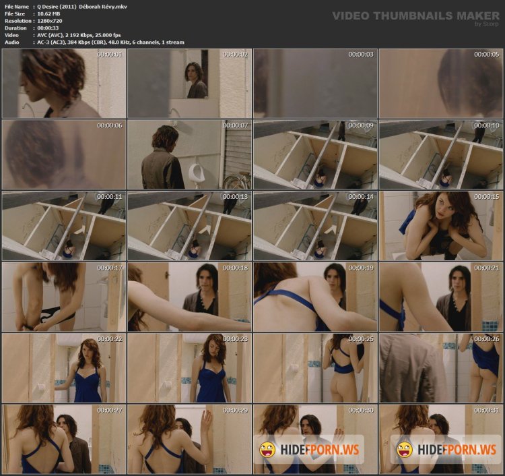Select the thumbnail stamped 00:00:02
Viewport: 505px width, 476px height.
coord(189,84)
